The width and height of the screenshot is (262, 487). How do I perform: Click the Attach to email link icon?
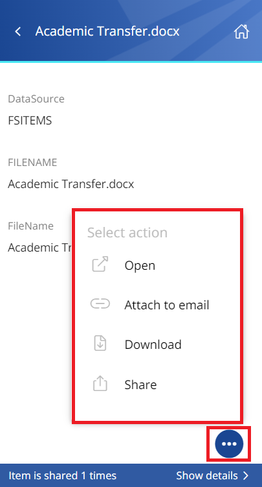[x=100, y=303]
